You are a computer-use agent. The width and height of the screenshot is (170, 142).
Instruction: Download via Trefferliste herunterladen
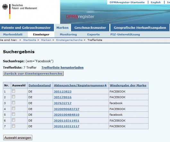tap(63, 68)
